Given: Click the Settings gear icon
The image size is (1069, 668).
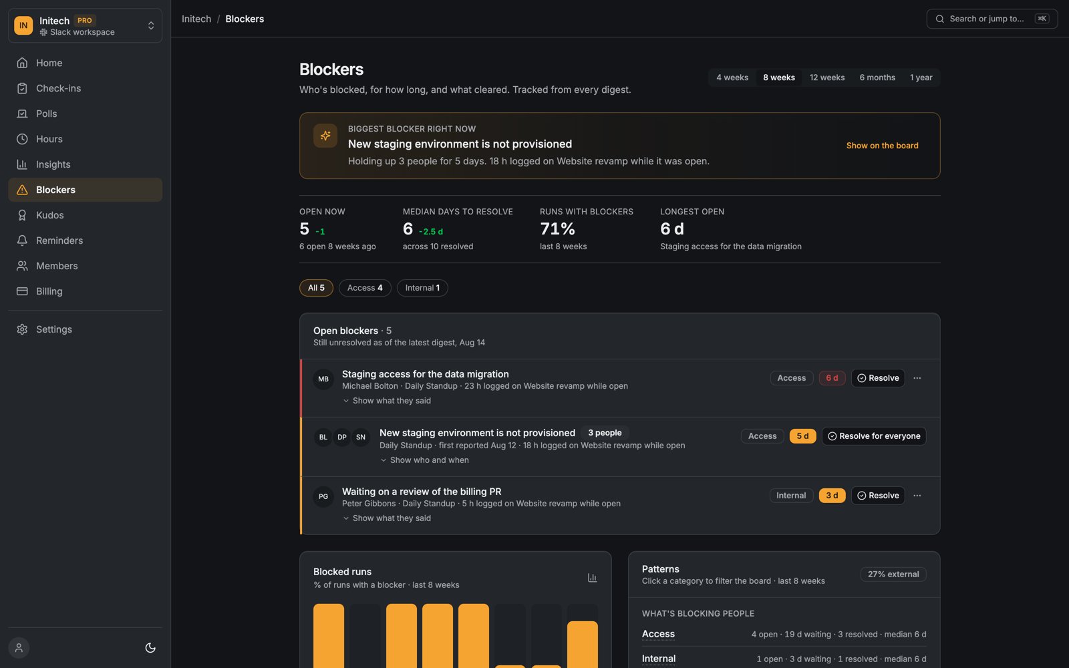Looking at the screenshot, I should pyautogui.click(x=22, y=329).
